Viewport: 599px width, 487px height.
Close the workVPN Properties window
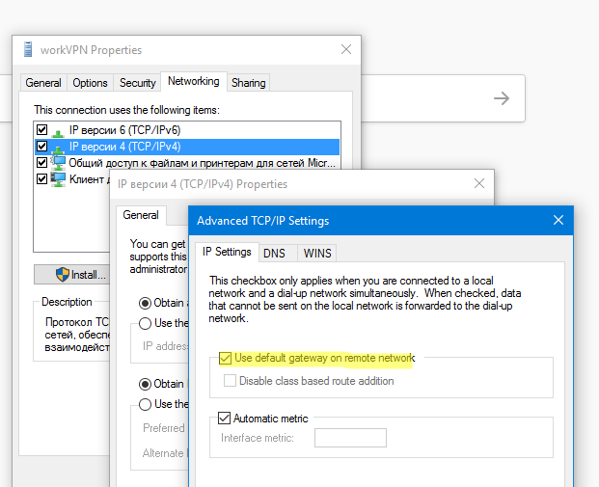pyautogui.click(x=346, y=49)
